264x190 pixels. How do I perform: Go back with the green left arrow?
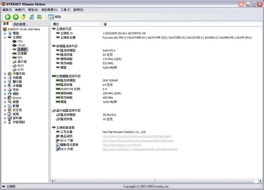tap(8, 17)
